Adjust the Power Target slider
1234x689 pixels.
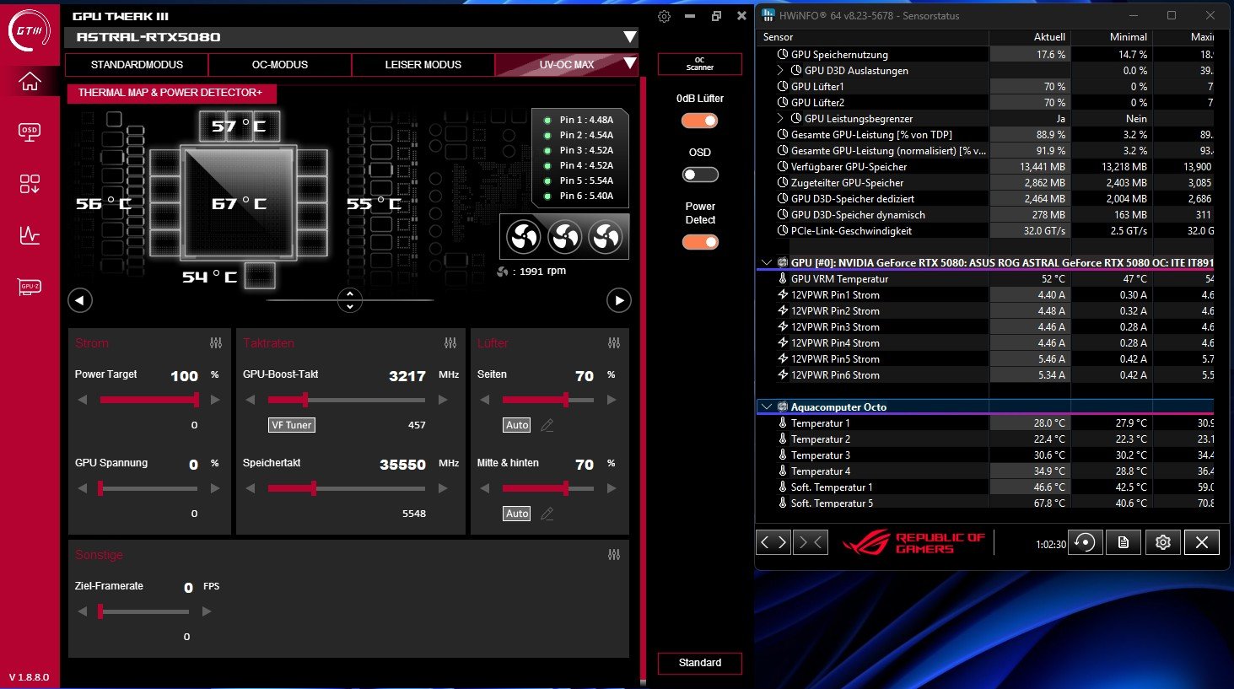click(x=148, y=400)
